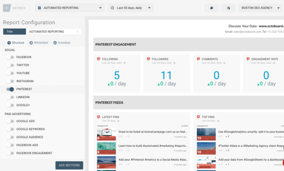Expand the BOSTON SEO AGENCY dropdown
The height and width of the screenshot is (171, 284).
pyautogui.click(x=260, y=8)
